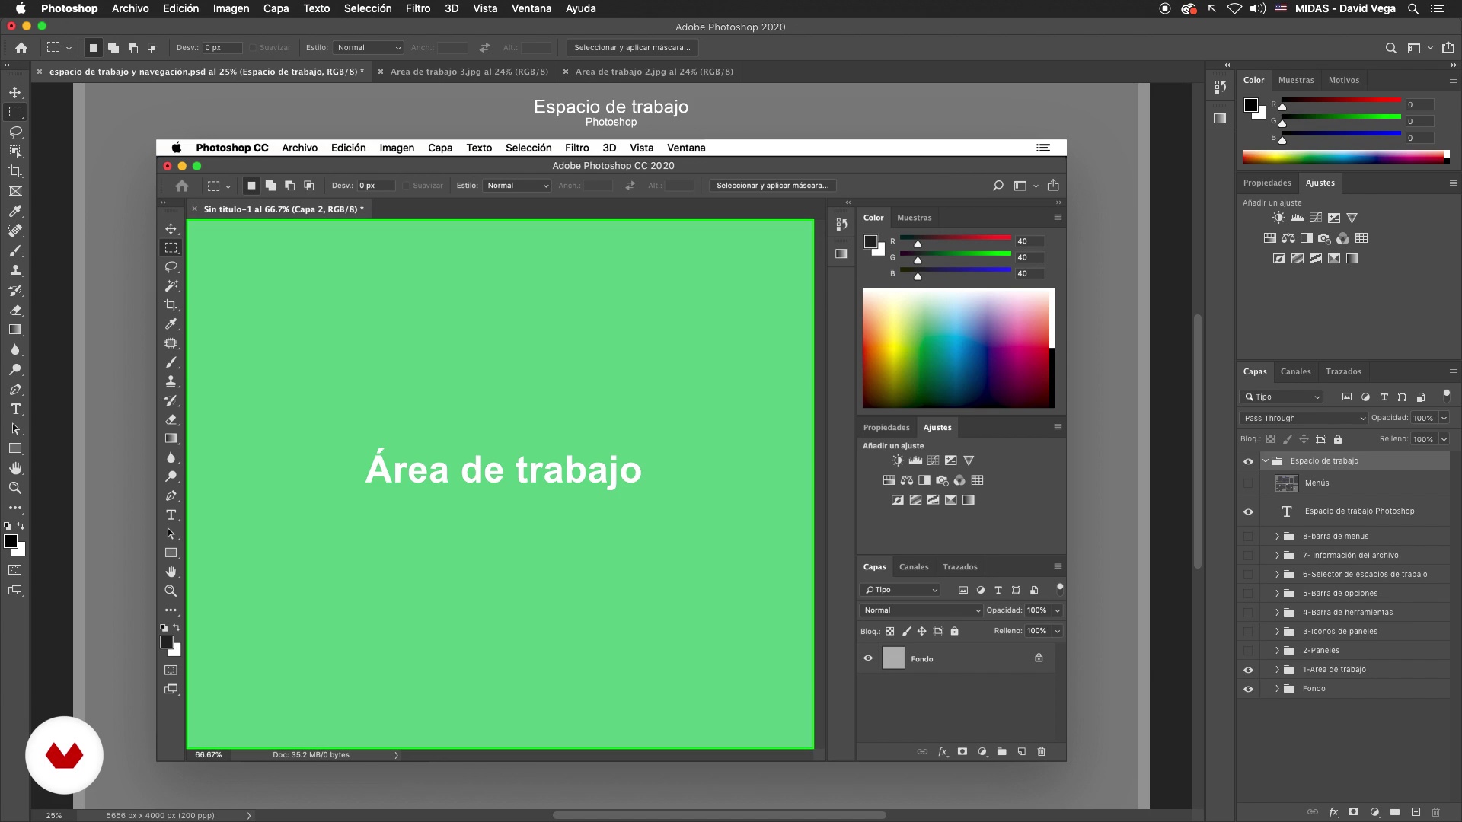Expand the 2-Paneles layer group
This screenshot has height=822, width=1462.
click(1277, 651)
